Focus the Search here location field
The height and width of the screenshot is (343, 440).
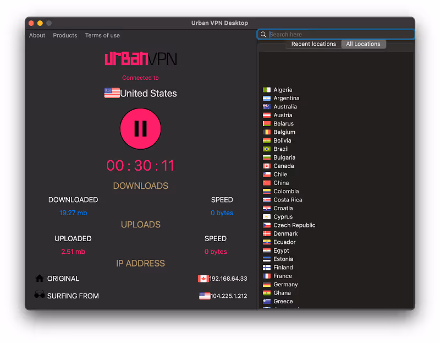pos(336,35)
